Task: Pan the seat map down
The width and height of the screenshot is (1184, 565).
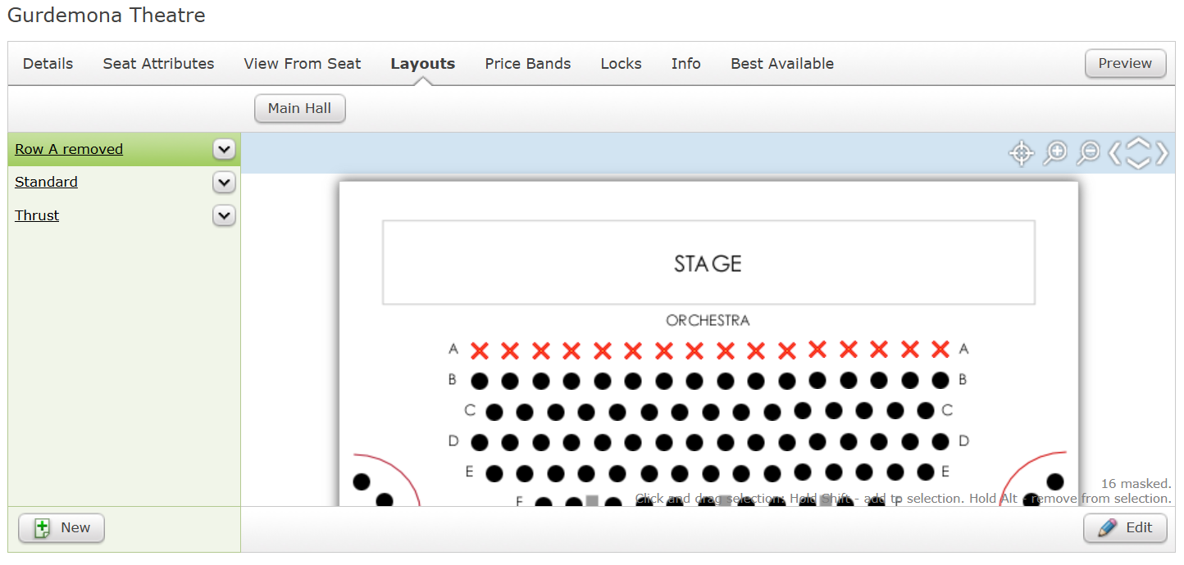Action: pos(1138,164)
